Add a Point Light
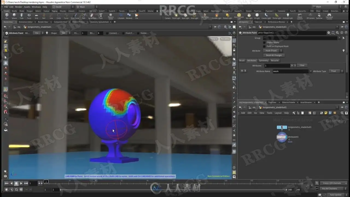Viewport: 350px width, 197px height. tap(176, 16)
